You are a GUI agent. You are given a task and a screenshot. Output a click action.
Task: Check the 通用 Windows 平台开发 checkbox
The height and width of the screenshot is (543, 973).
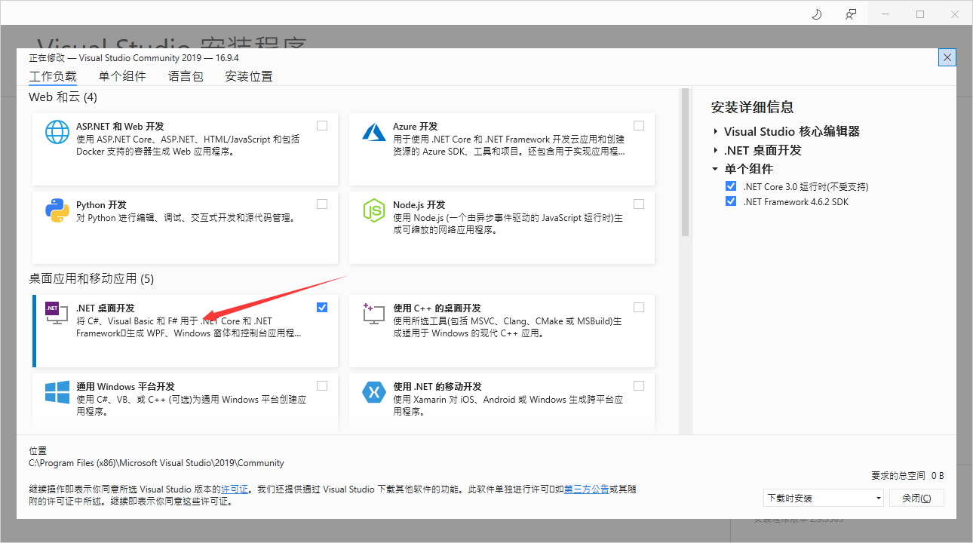point(322,385)
